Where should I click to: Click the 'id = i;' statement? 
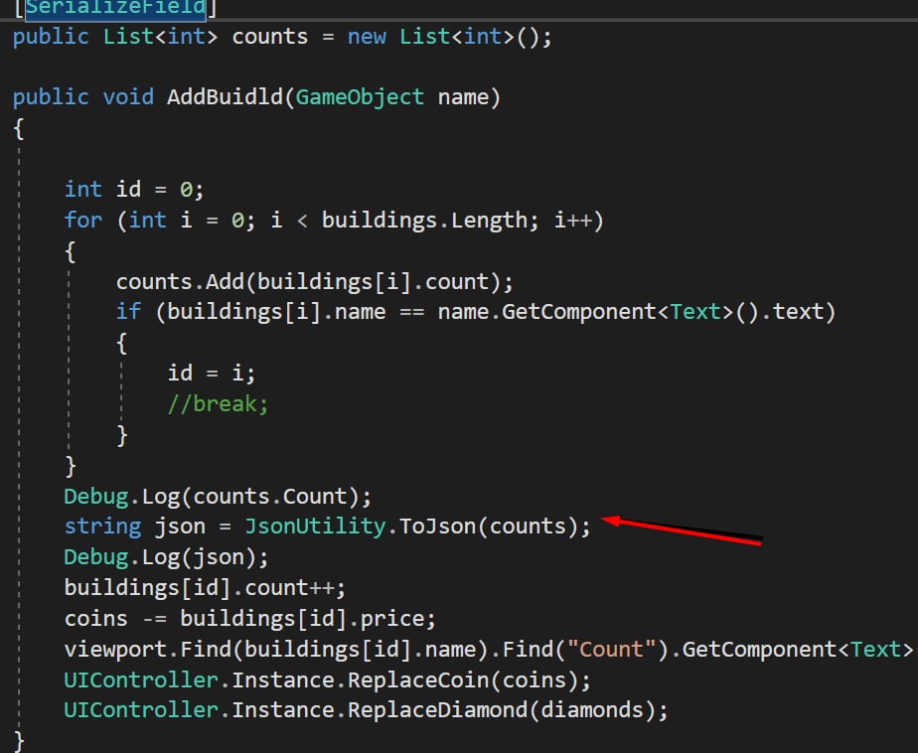(x=212, y=374)
